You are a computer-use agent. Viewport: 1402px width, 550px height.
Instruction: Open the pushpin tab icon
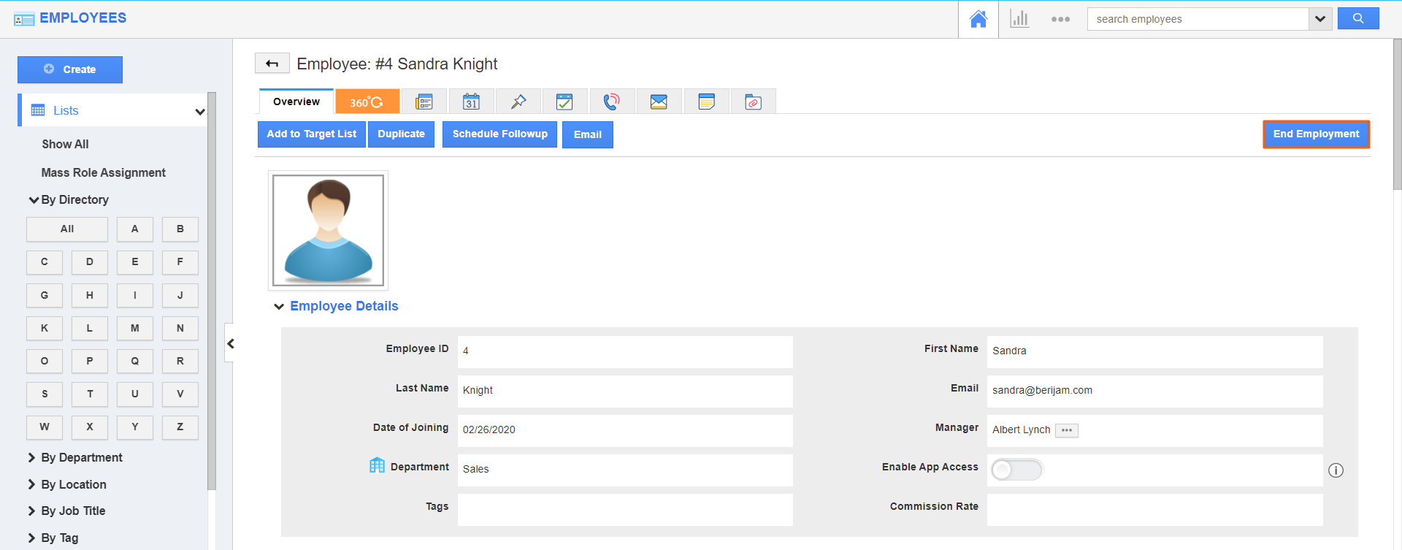pyautogui.click(x=518, y=102)
